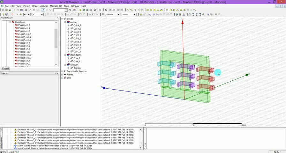286x153 pixels.
Task: Click the Project Manager scrollbar down arrow
Action: [x=56, y=65]
